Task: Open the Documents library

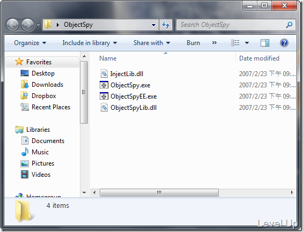Action: pyautogui.click(x=48, y=141)
